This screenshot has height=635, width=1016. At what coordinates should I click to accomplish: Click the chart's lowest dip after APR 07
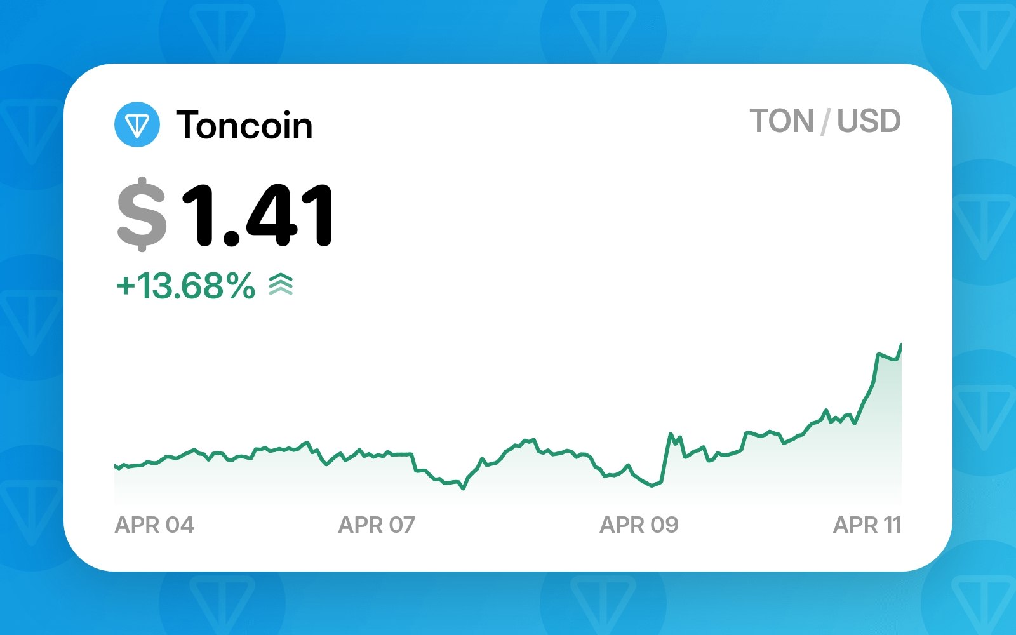point(463,488)
